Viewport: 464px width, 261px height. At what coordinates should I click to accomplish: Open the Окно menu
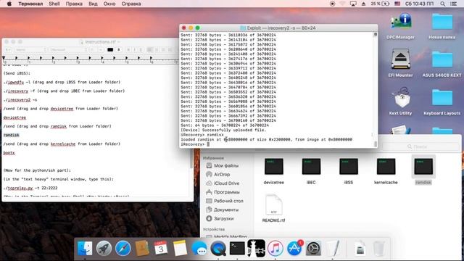click(109, 4)
